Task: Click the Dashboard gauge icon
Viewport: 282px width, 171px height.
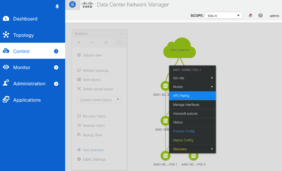Action: tap(6, 18)
